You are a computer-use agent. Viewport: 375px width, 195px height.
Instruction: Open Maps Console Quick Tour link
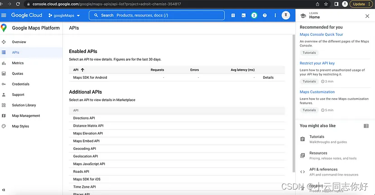[321, 34]
